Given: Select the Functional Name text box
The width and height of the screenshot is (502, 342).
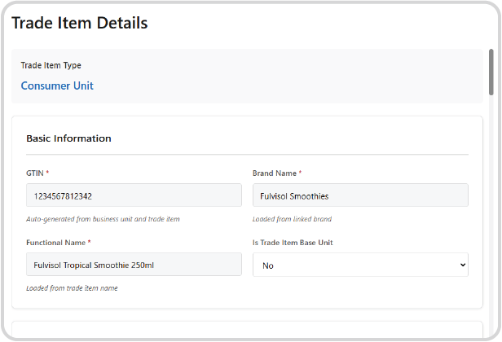Looking at the screenshot, I should point(134,265).
